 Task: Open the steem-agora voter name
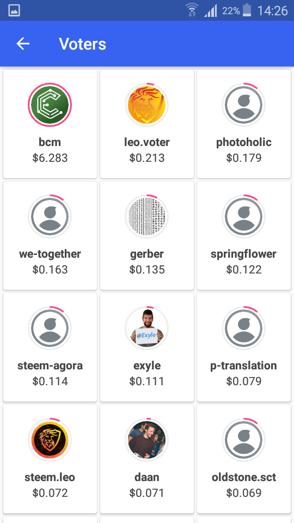click(x=50, y=366)
